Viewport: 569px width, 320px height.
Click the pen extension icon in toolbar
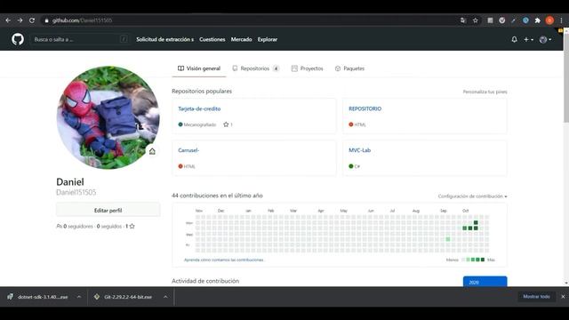514,20
